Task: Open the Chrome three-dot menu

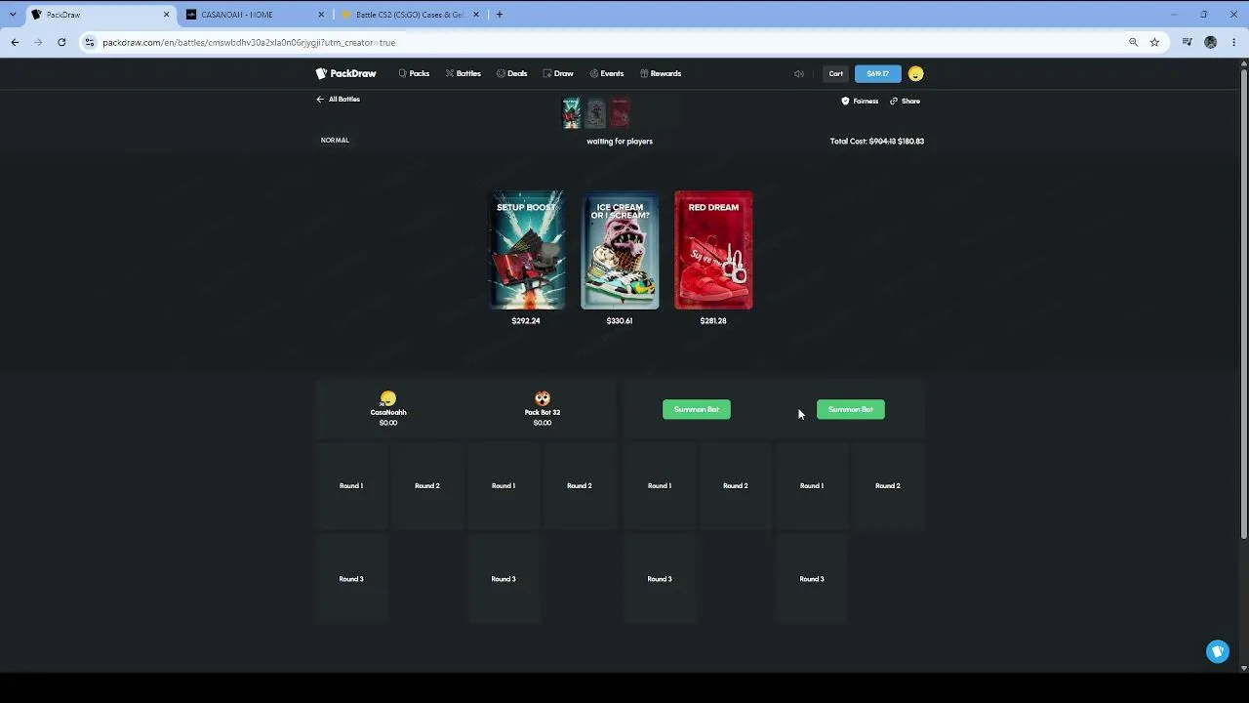Action: pyautogui.click(x=1234, y=42)
